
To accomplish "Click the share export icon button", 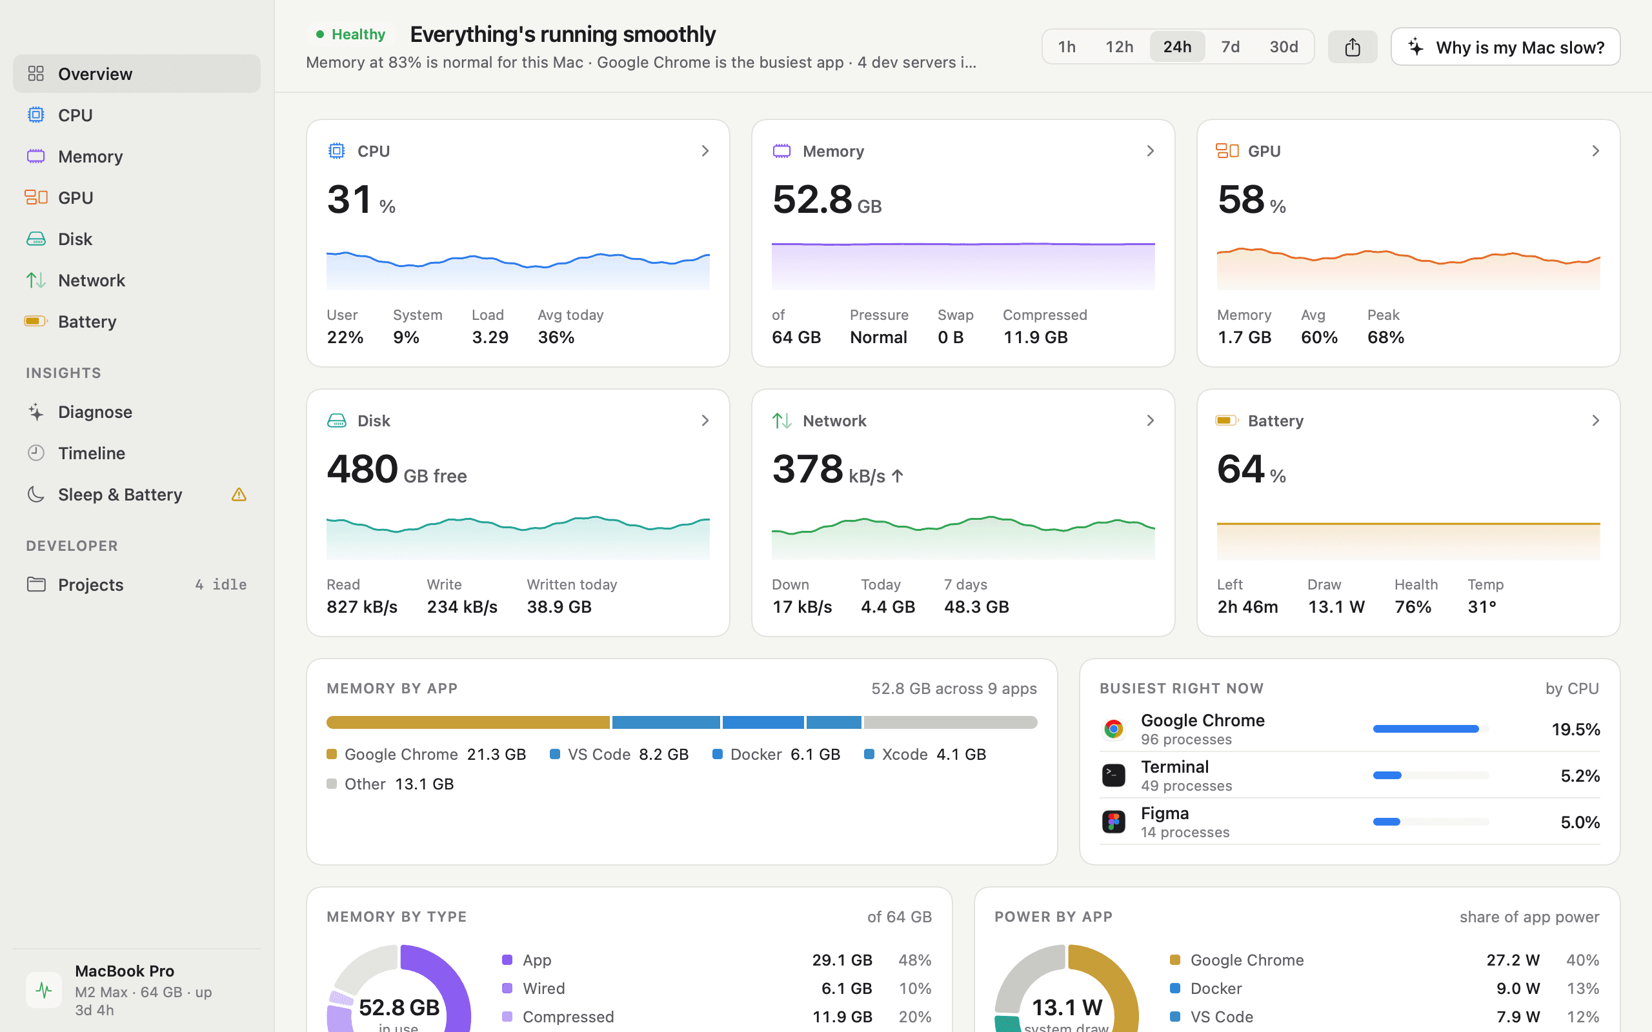I will tap(1353, 46).
